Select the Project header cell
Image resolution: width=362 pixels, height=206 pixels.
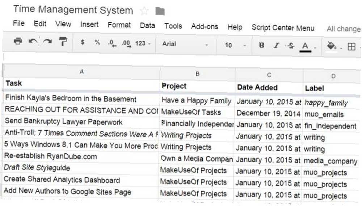click(197, 86)
